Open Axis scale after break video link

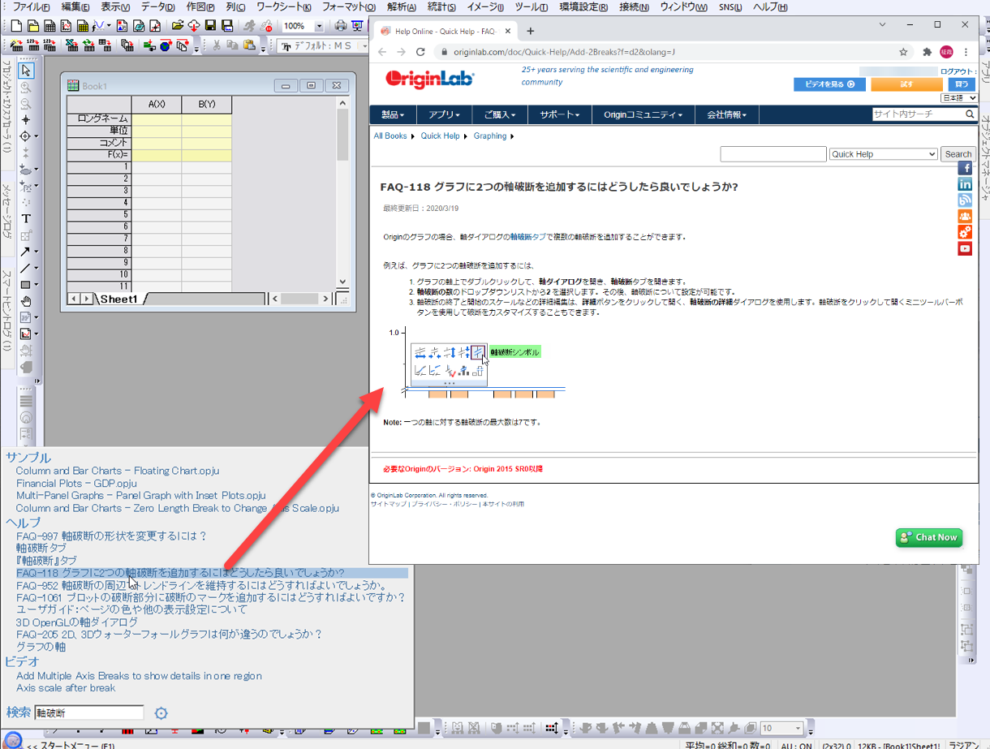(66, 688)
